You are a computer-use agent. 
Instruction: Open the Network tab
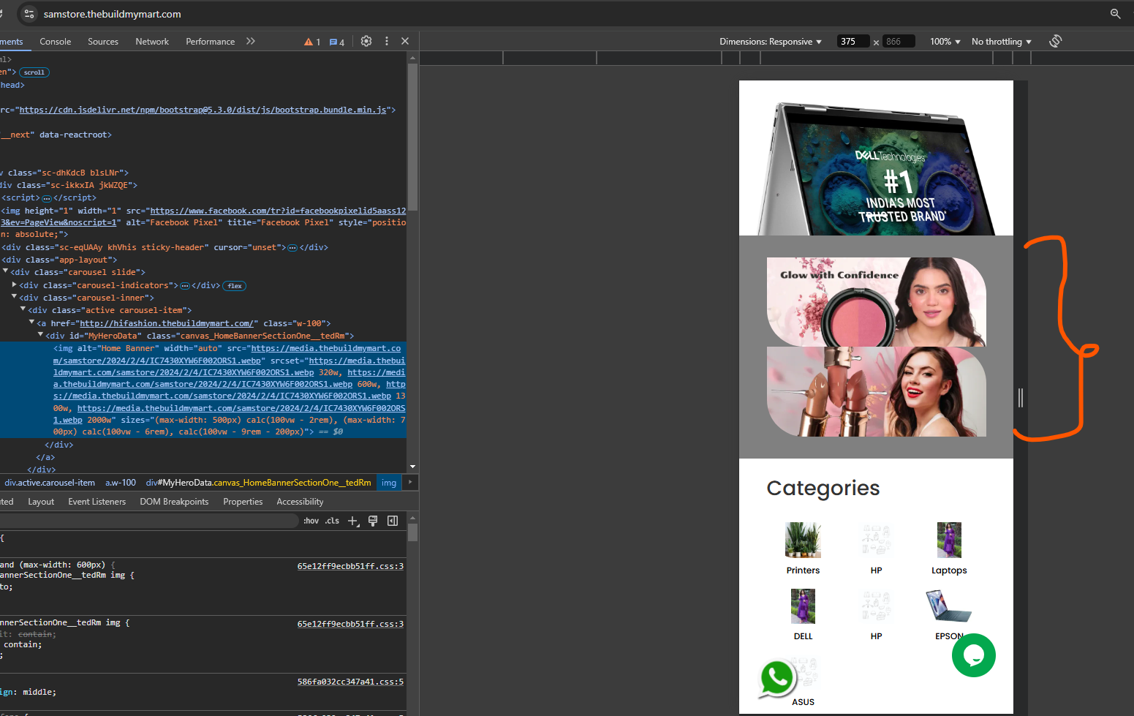coord(152,42)
